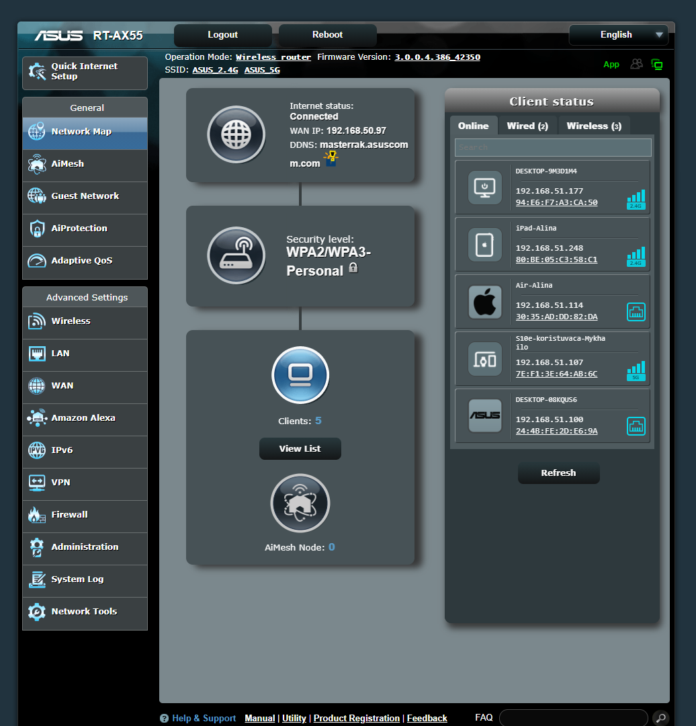Screen dimensions: 696x726
Task: Open the Administration page
Action: tap(85, 549)
